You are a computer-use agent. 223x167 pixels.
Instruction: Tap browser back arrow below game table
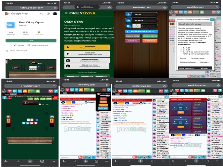click(x=6, y=161)
